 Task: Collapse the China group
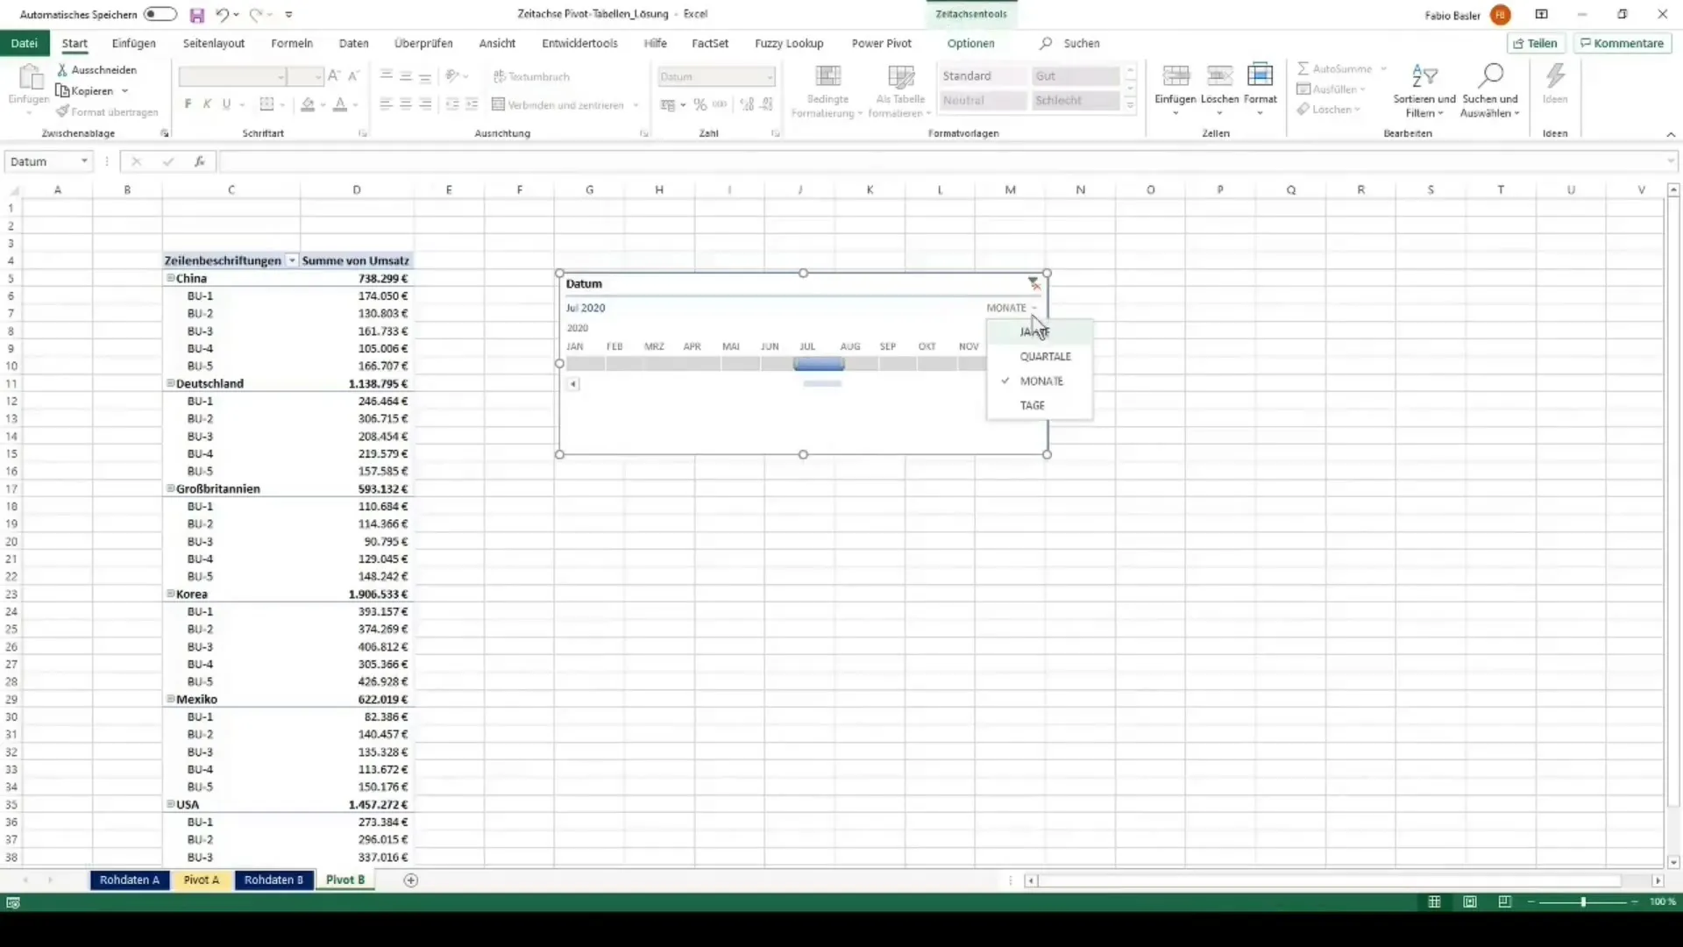(x=170, y=278)
